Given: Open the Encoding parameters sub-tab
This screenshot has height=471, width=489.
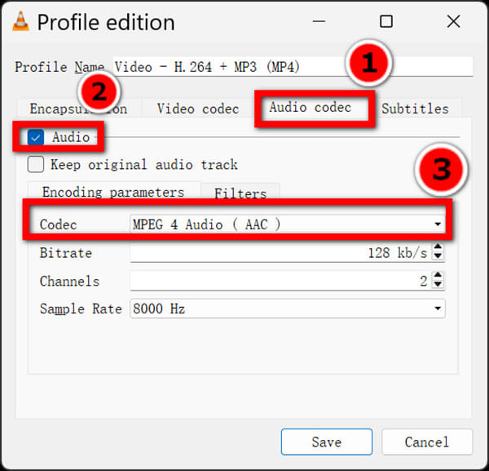Looking at the screenshot, I should click(x=113, y=192).
